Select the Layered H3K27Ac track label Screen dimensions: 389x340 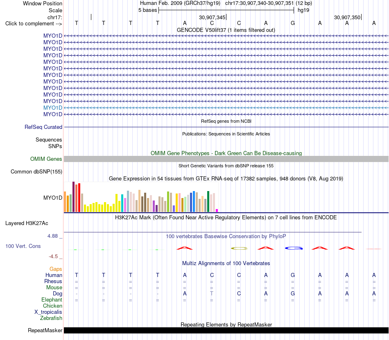pos(27,223)
